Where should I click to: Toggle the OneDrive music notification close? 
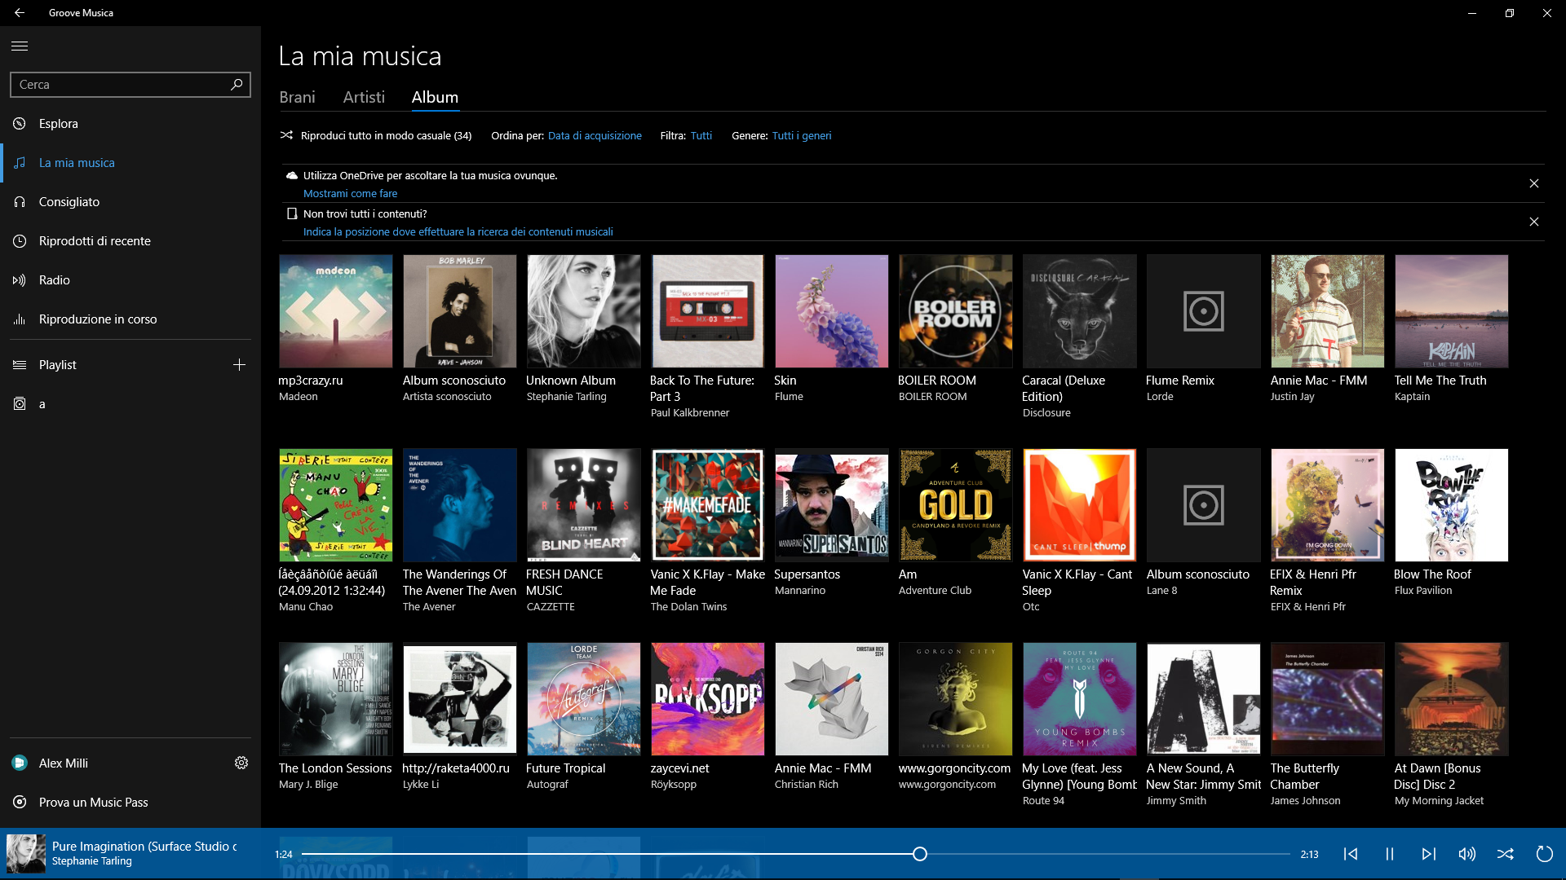[x=1535, y=183]
